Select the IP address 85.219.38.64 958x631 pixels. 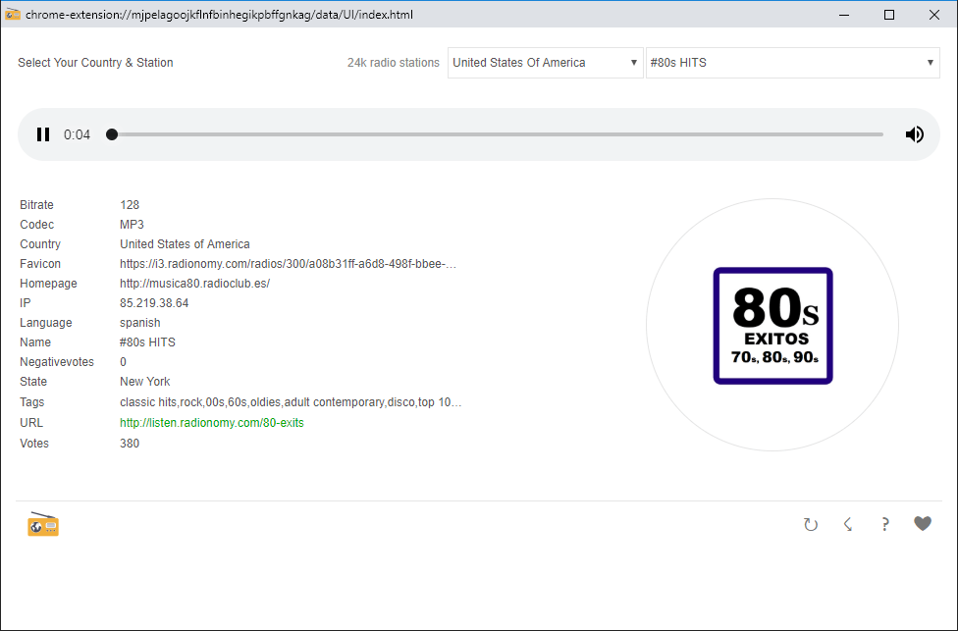coord(154,303)
